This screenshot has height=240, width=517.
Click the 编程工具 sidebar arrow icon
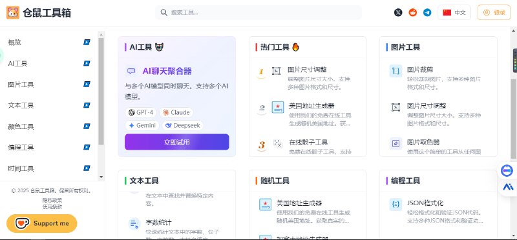[x=87, y=147]
